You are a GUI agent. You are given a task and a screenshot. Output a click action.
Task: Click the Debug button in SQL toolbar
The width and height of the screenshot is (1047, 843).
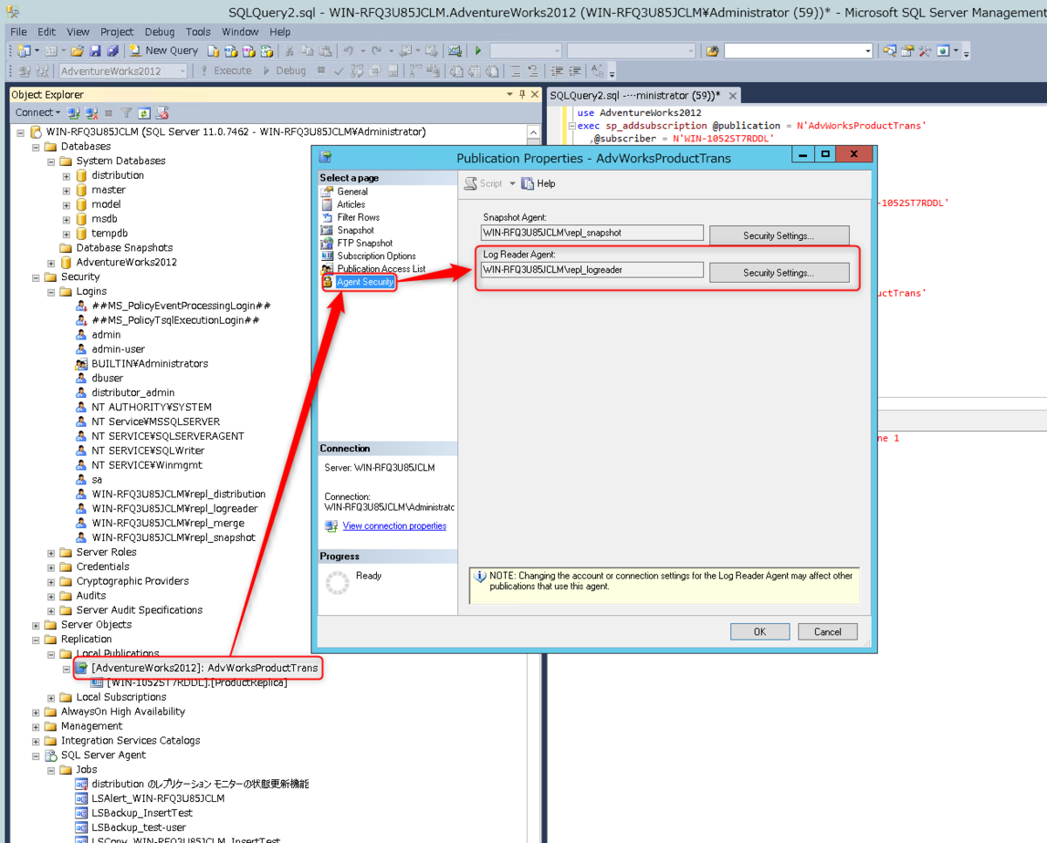coord(284,71)
